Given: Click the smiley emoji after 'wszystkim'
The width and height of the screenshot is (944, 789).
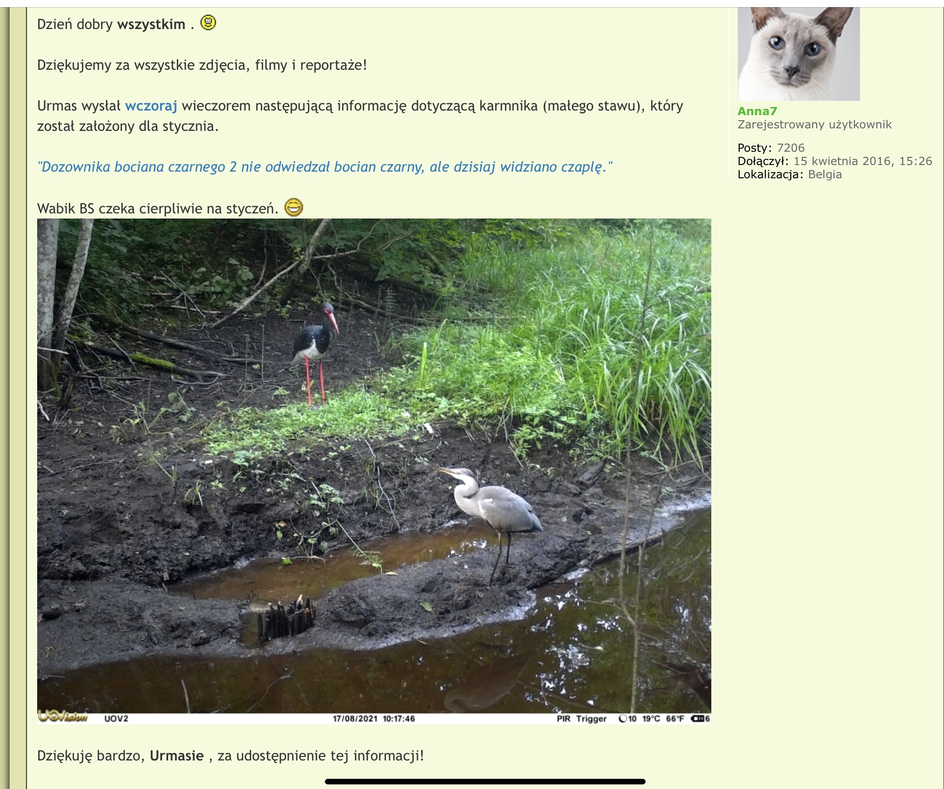Looking at the screenshot, I should (x=208, y=23).
